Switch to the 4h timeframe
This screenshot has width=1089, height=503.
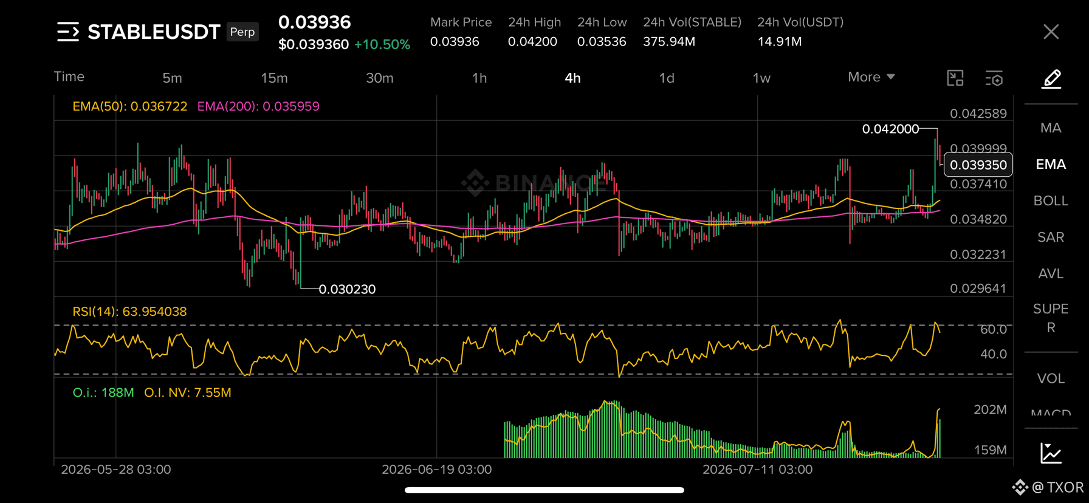point(572,78)
